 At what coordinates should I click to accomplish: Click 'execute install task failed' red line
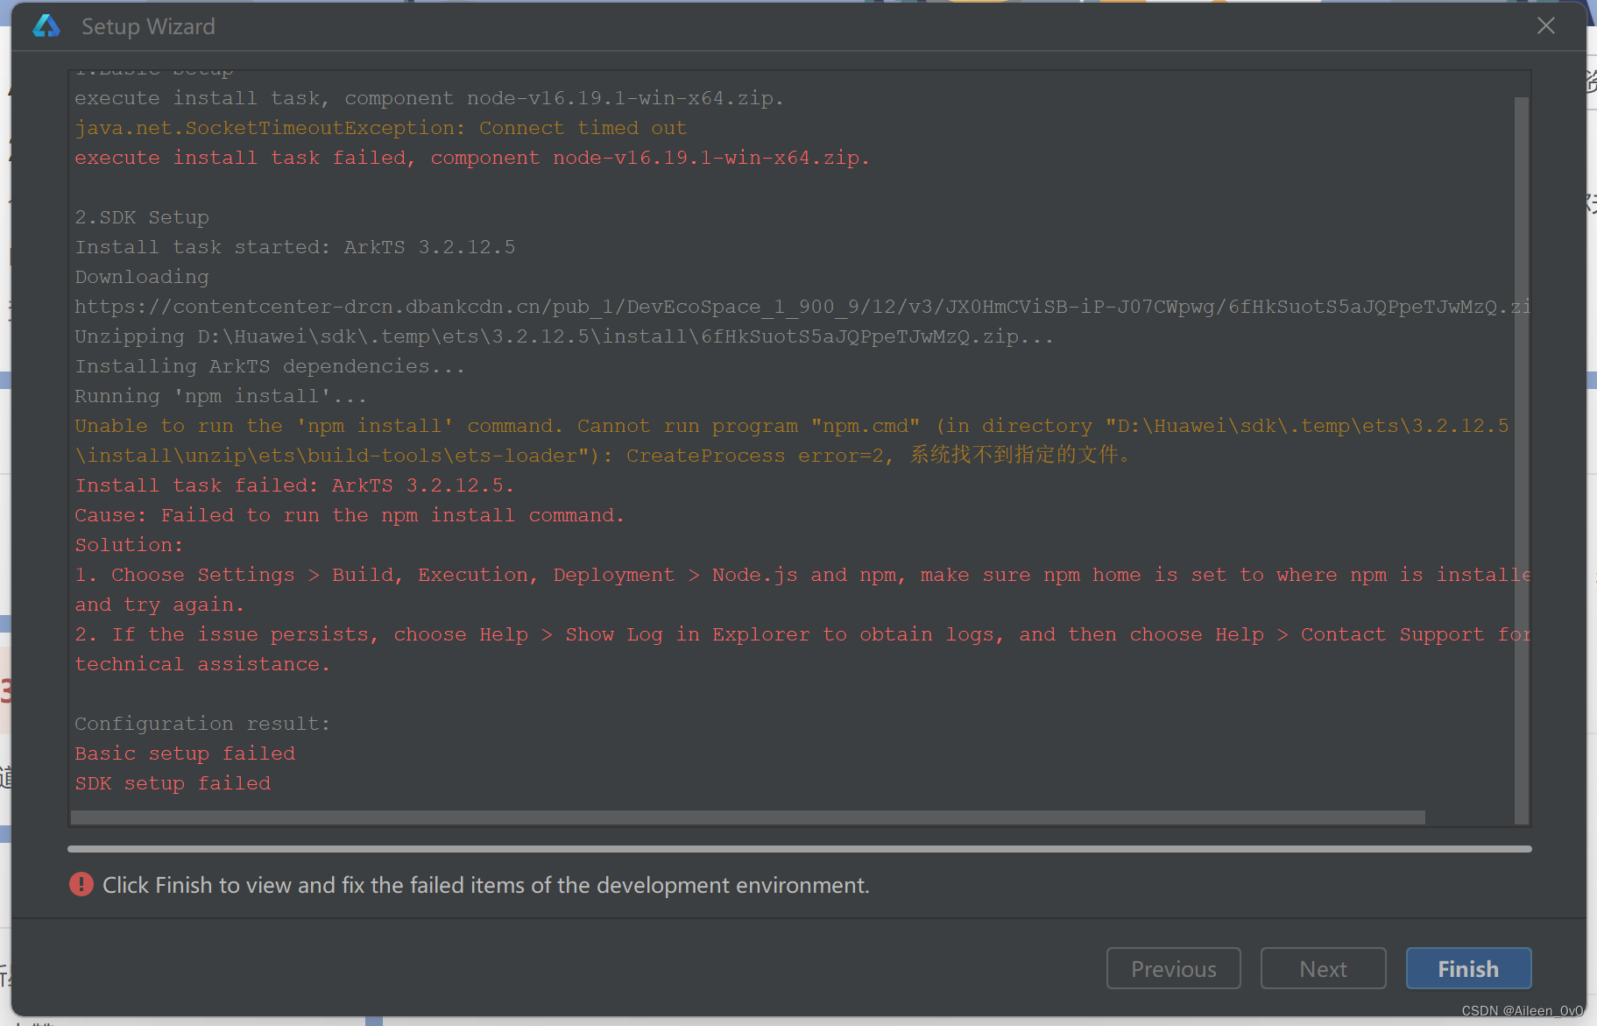[471, 158]
